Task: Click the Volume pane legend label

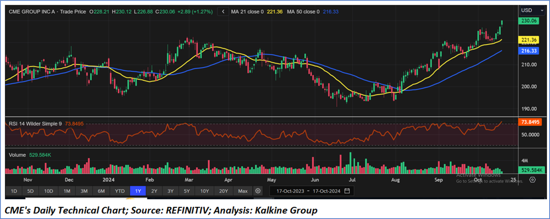Action: point(17,155)
